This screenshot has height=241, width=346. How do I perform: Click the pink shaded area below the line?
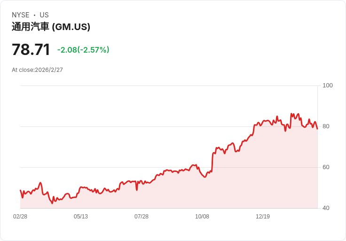(198, 192)
